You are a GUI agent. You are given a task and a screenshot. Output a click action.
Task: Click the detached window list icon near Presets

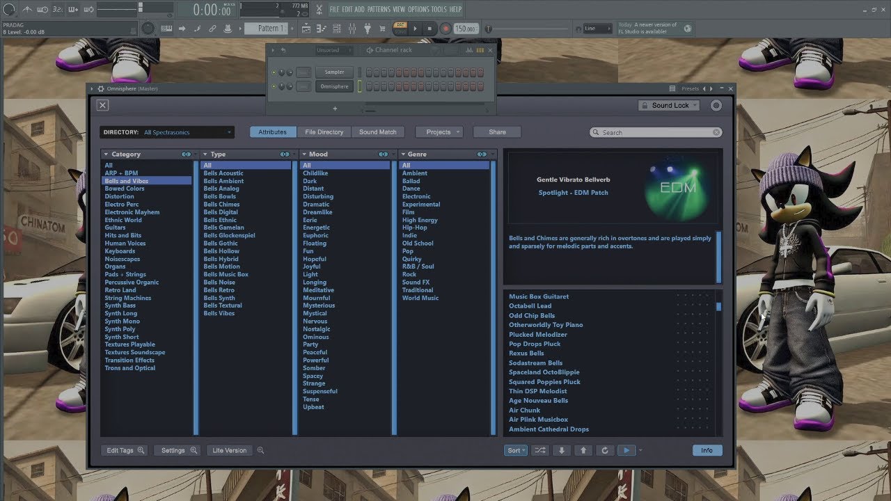point(672,89)
